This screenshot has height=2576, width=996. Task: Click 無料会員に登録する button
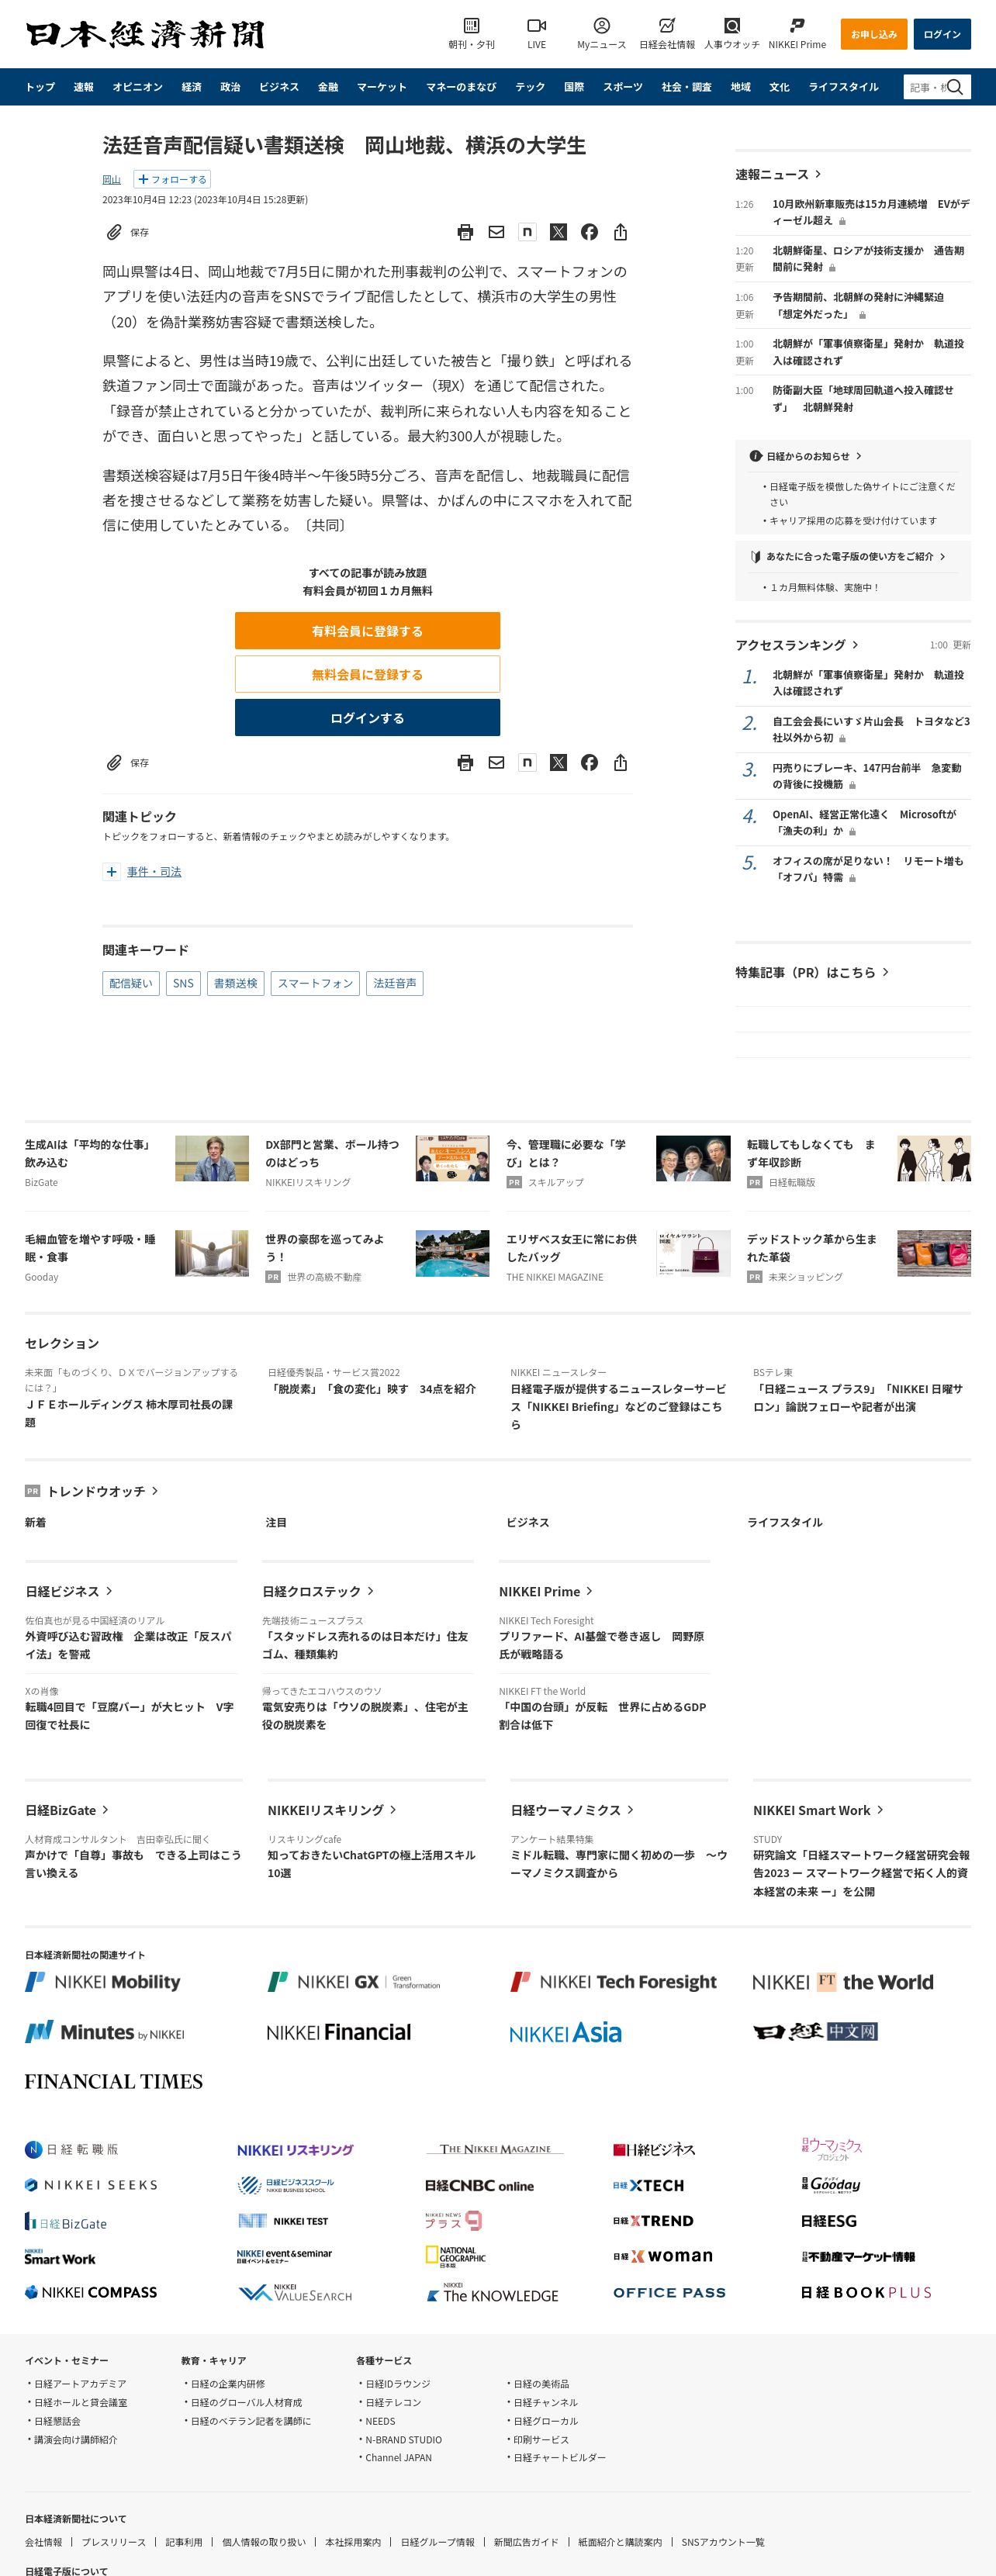367,674
